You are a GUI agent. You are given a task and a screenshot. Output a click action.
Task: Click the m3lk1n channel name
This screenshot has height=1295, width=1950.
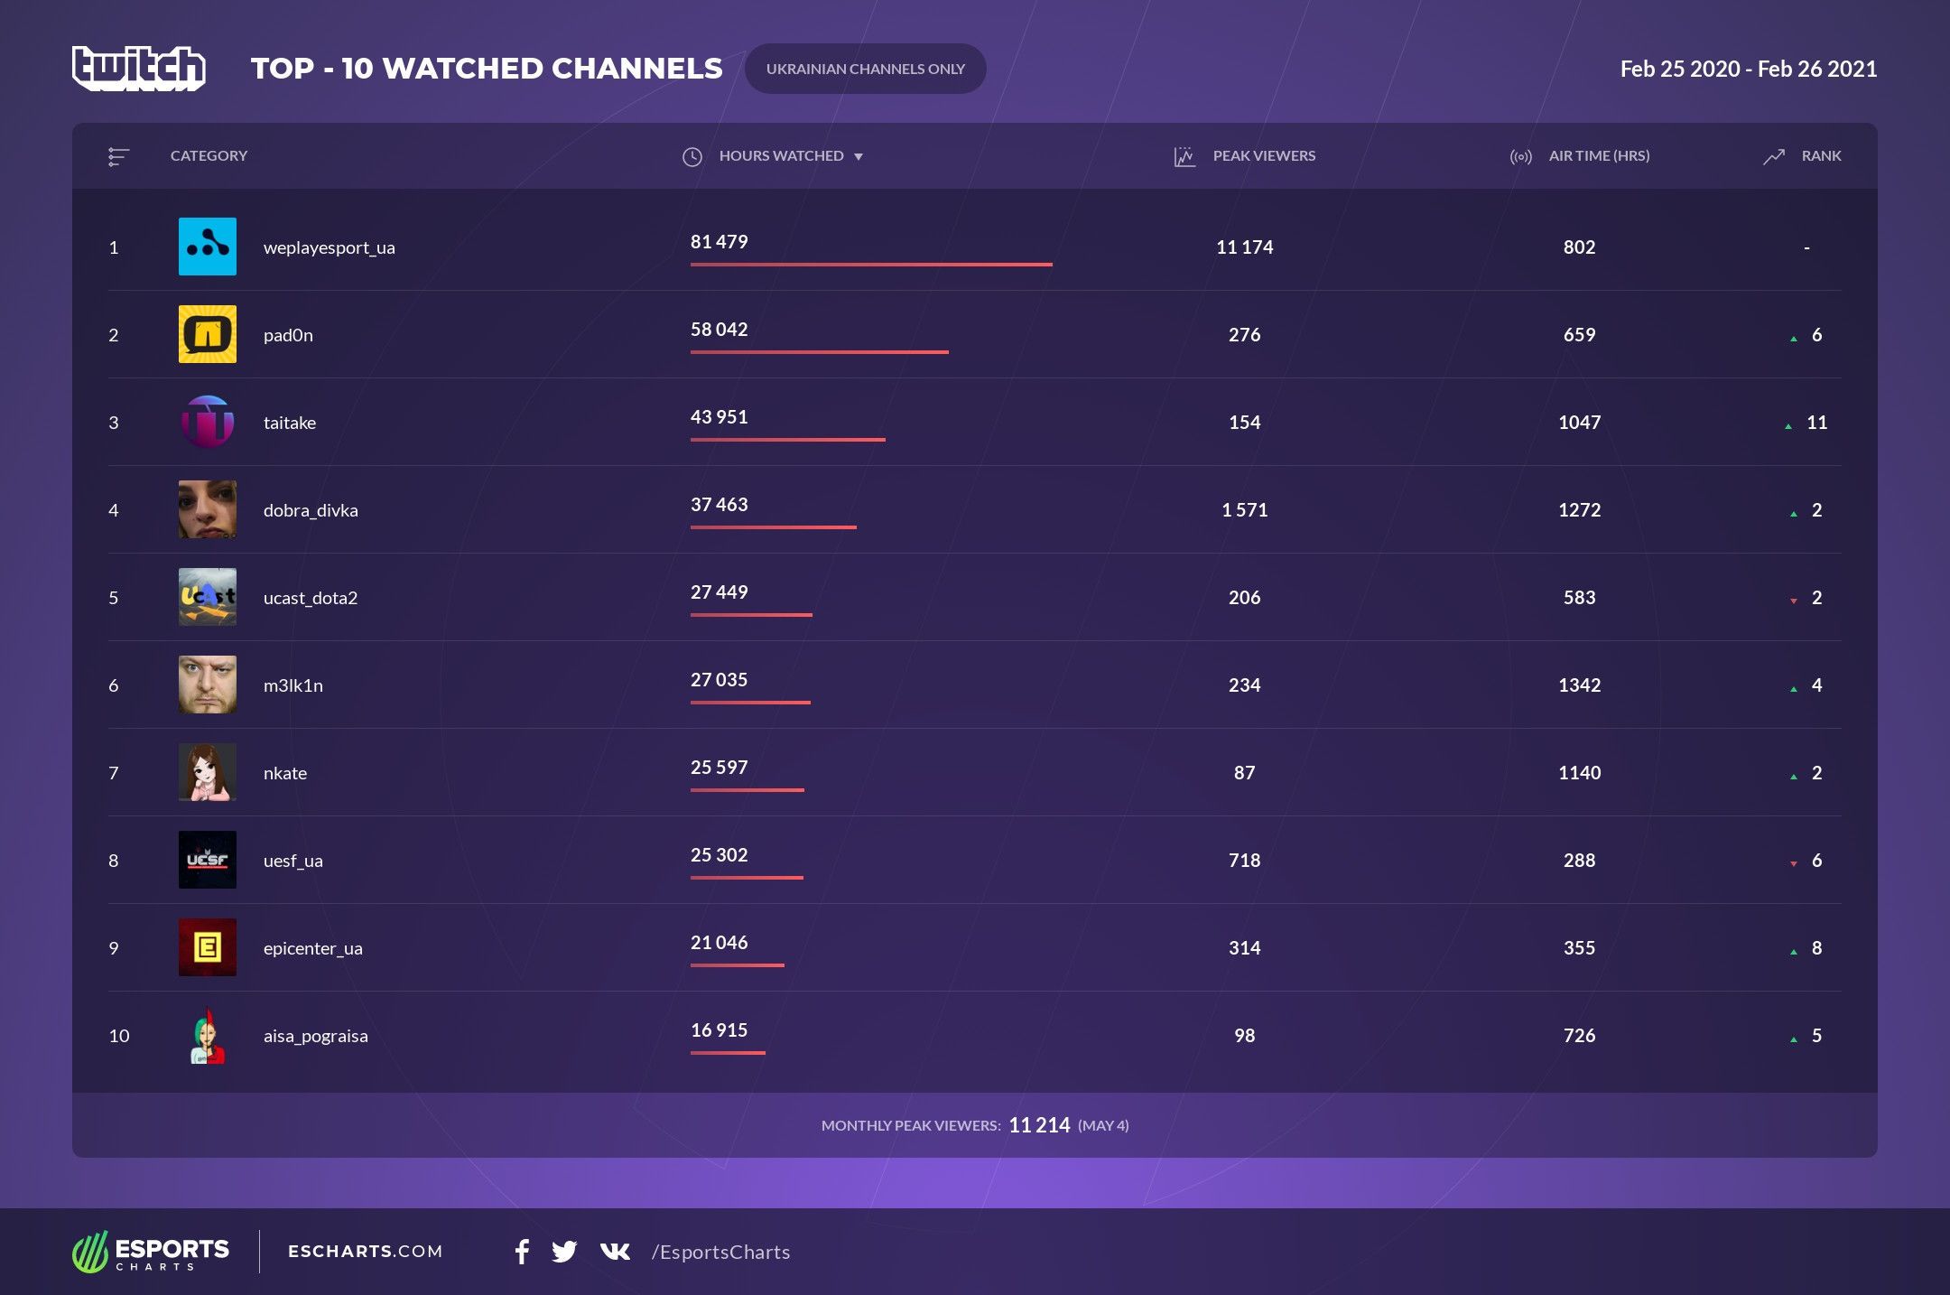tap(292, 685)
